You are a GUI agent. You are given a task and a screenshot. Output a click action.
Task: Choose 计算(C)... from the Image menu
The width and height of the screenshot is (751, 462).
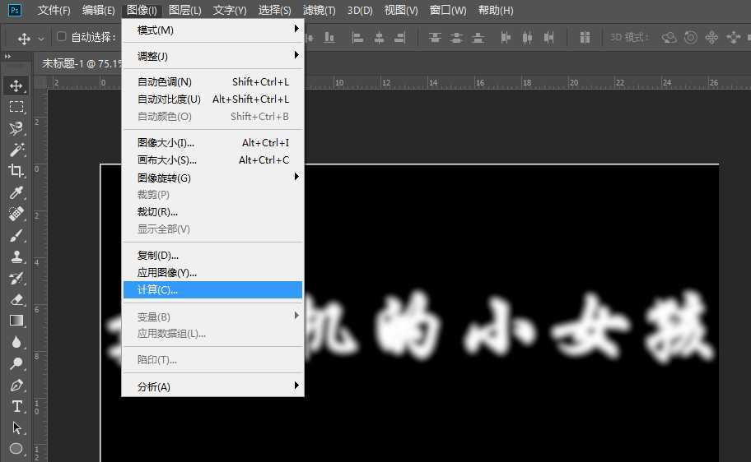(x=212, y=289)
